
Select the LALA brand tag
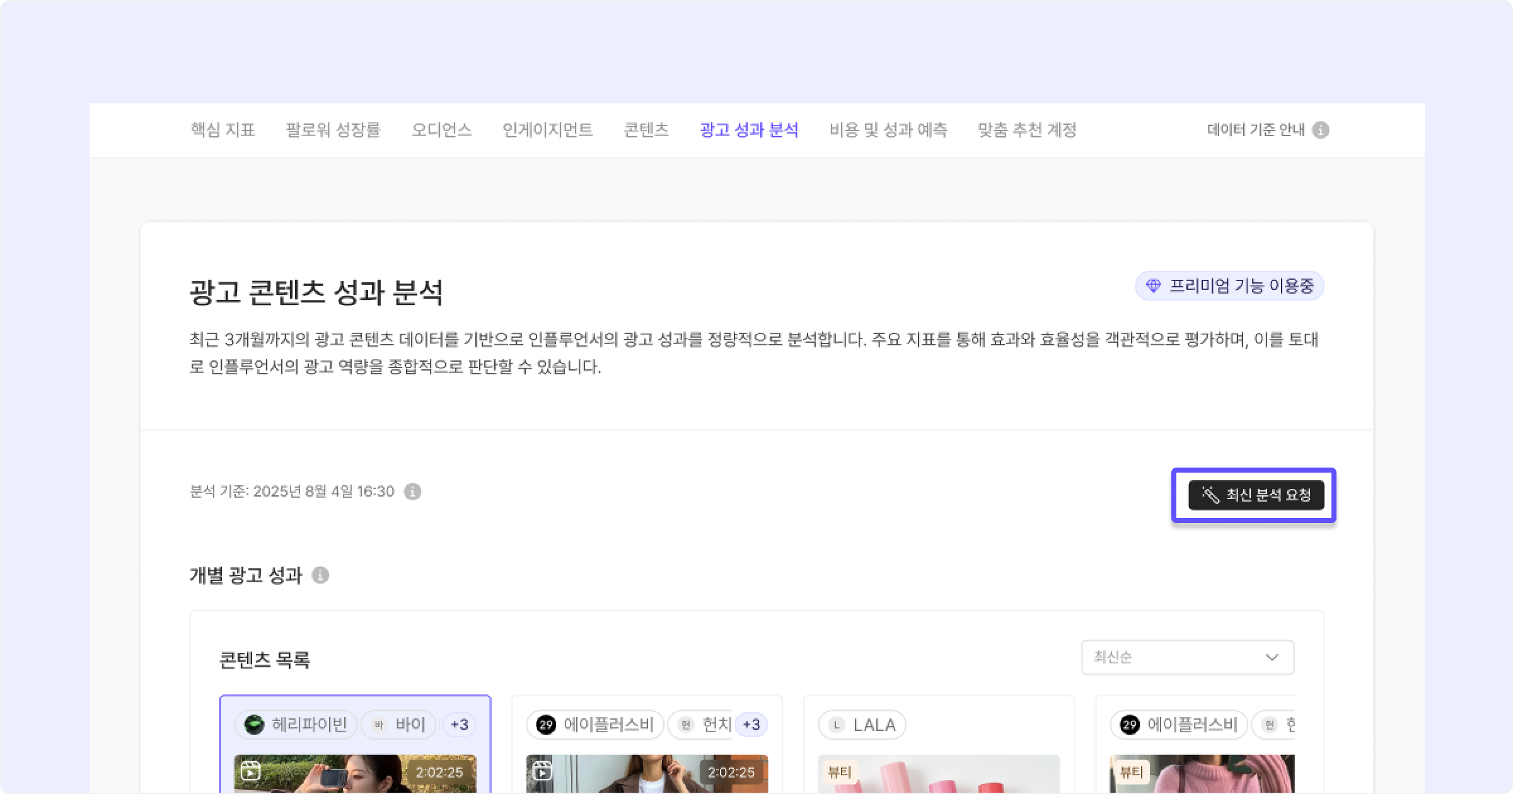862,725
